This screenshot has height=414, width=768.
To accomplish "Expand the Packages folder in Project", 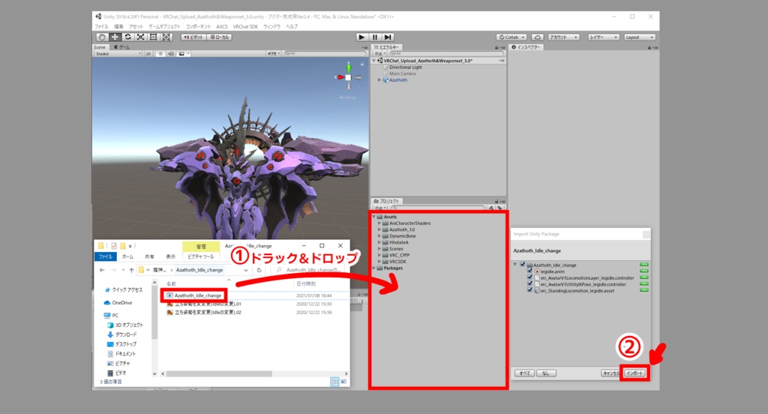I will [374, 268].
